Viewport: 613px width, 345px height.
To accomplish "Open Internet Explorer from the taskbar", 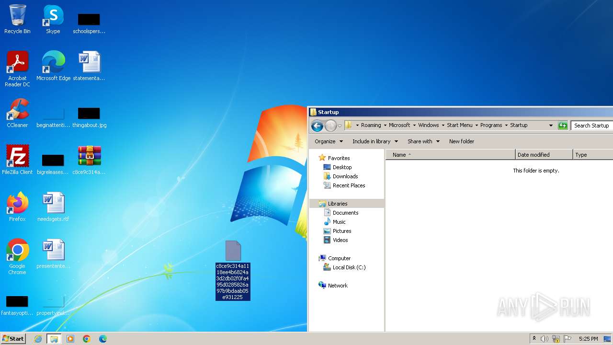I will coord(38,339).
